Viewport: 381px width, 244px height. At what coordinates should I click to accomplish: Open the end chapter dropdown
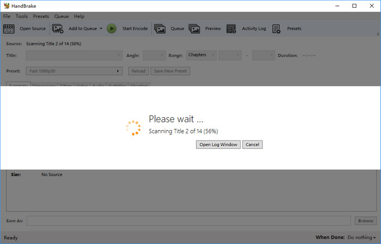(x=263, y=56)
